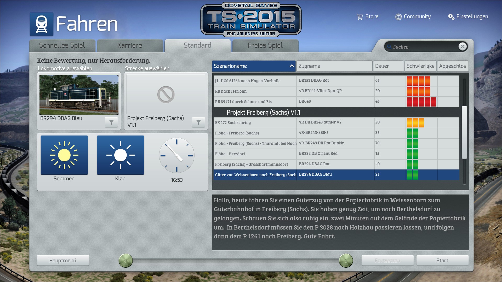The height and width of the screenshot is (282, 502).
Task: Select the Klar weather icon
Action: [x=120, y=155]
